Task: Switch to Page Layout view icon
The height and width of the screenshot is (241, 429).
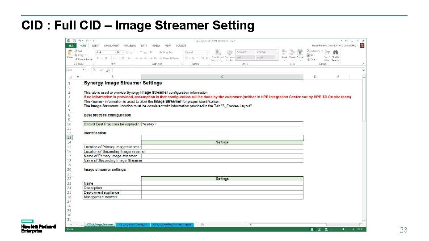Action: coord(319,229)
